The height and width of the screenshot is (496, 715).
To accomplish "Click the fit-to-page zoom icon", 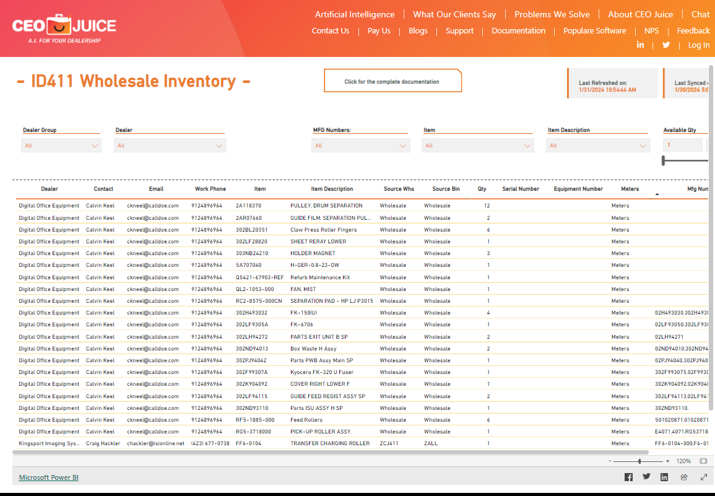I will (703, 461).
